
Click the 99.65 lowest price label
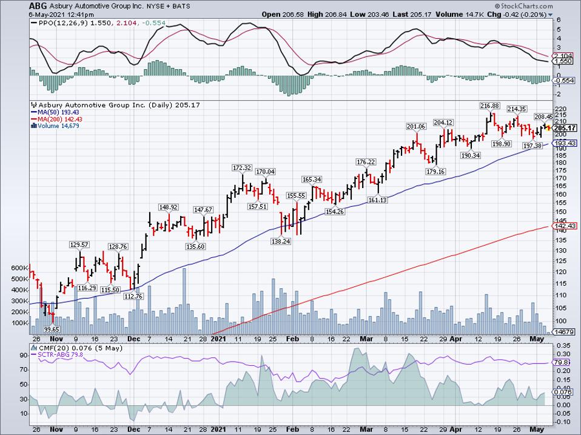(x=52, y=329)
